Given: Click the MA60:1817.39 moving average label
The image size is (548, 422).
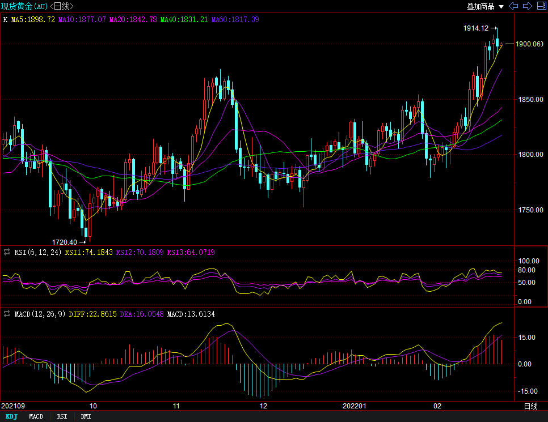Looking at the screenshot, I should tap(235, 20).
